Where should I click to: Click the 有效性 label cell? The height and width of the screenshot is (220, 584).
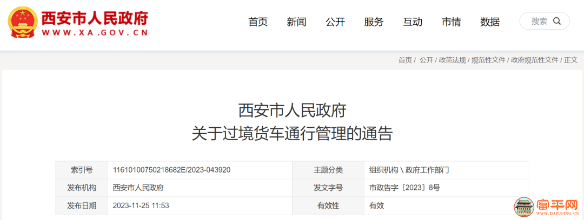(x=328, y=206)
